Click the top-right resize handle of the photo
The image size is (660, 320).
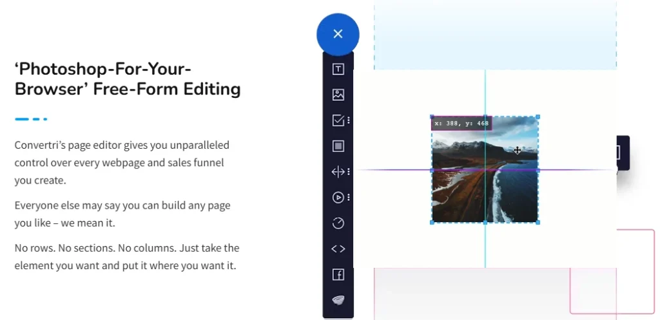[x=538, y=117]
